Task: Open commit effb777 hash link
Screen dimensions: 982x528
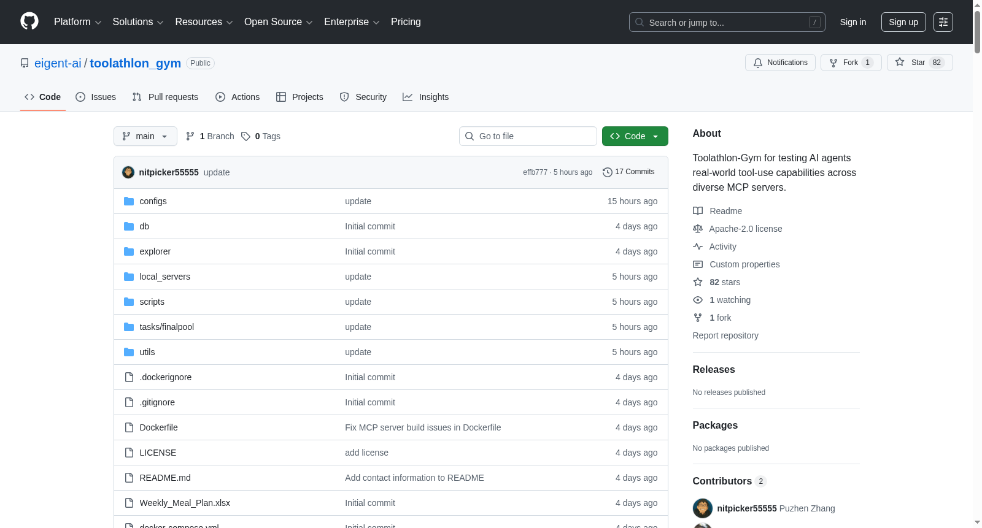Action: (535, 172)
